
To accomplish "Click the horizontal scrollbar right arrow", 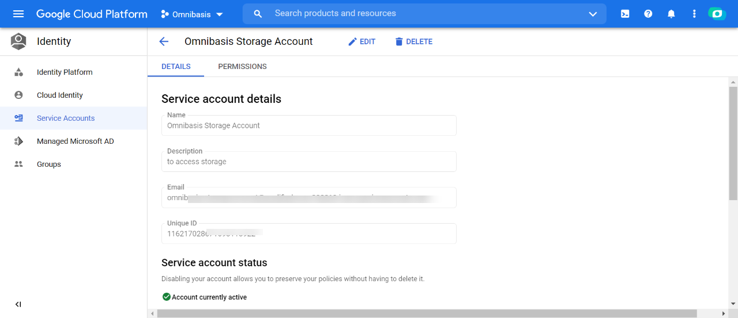I will [724, 313].
